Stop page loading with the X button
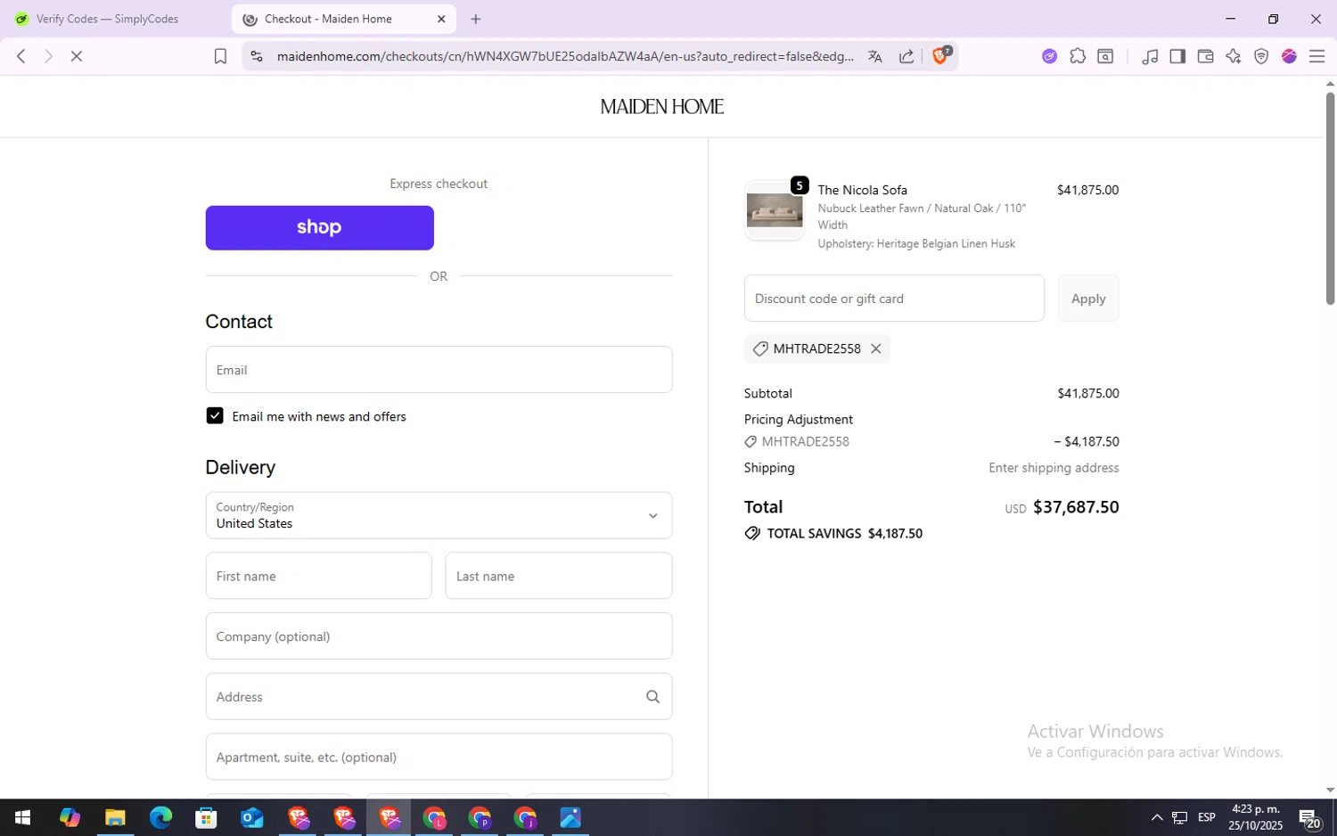 (x=77, y=56)
